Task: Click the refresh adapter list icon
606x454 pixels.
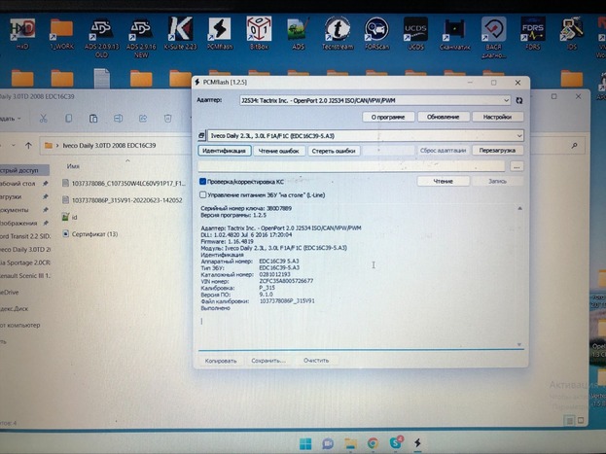Action: click(x=520, y=100)
